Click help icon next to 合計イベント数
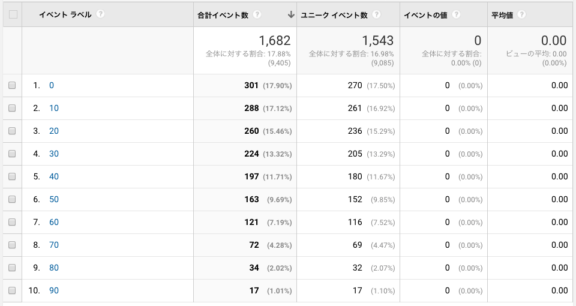576x306 pixels. 257,14
